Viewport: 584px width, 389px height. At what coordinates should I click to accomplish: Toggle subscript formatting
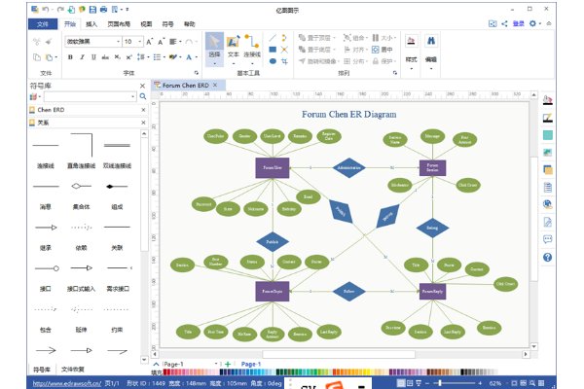pyautogui.click(x=118, y=57)
